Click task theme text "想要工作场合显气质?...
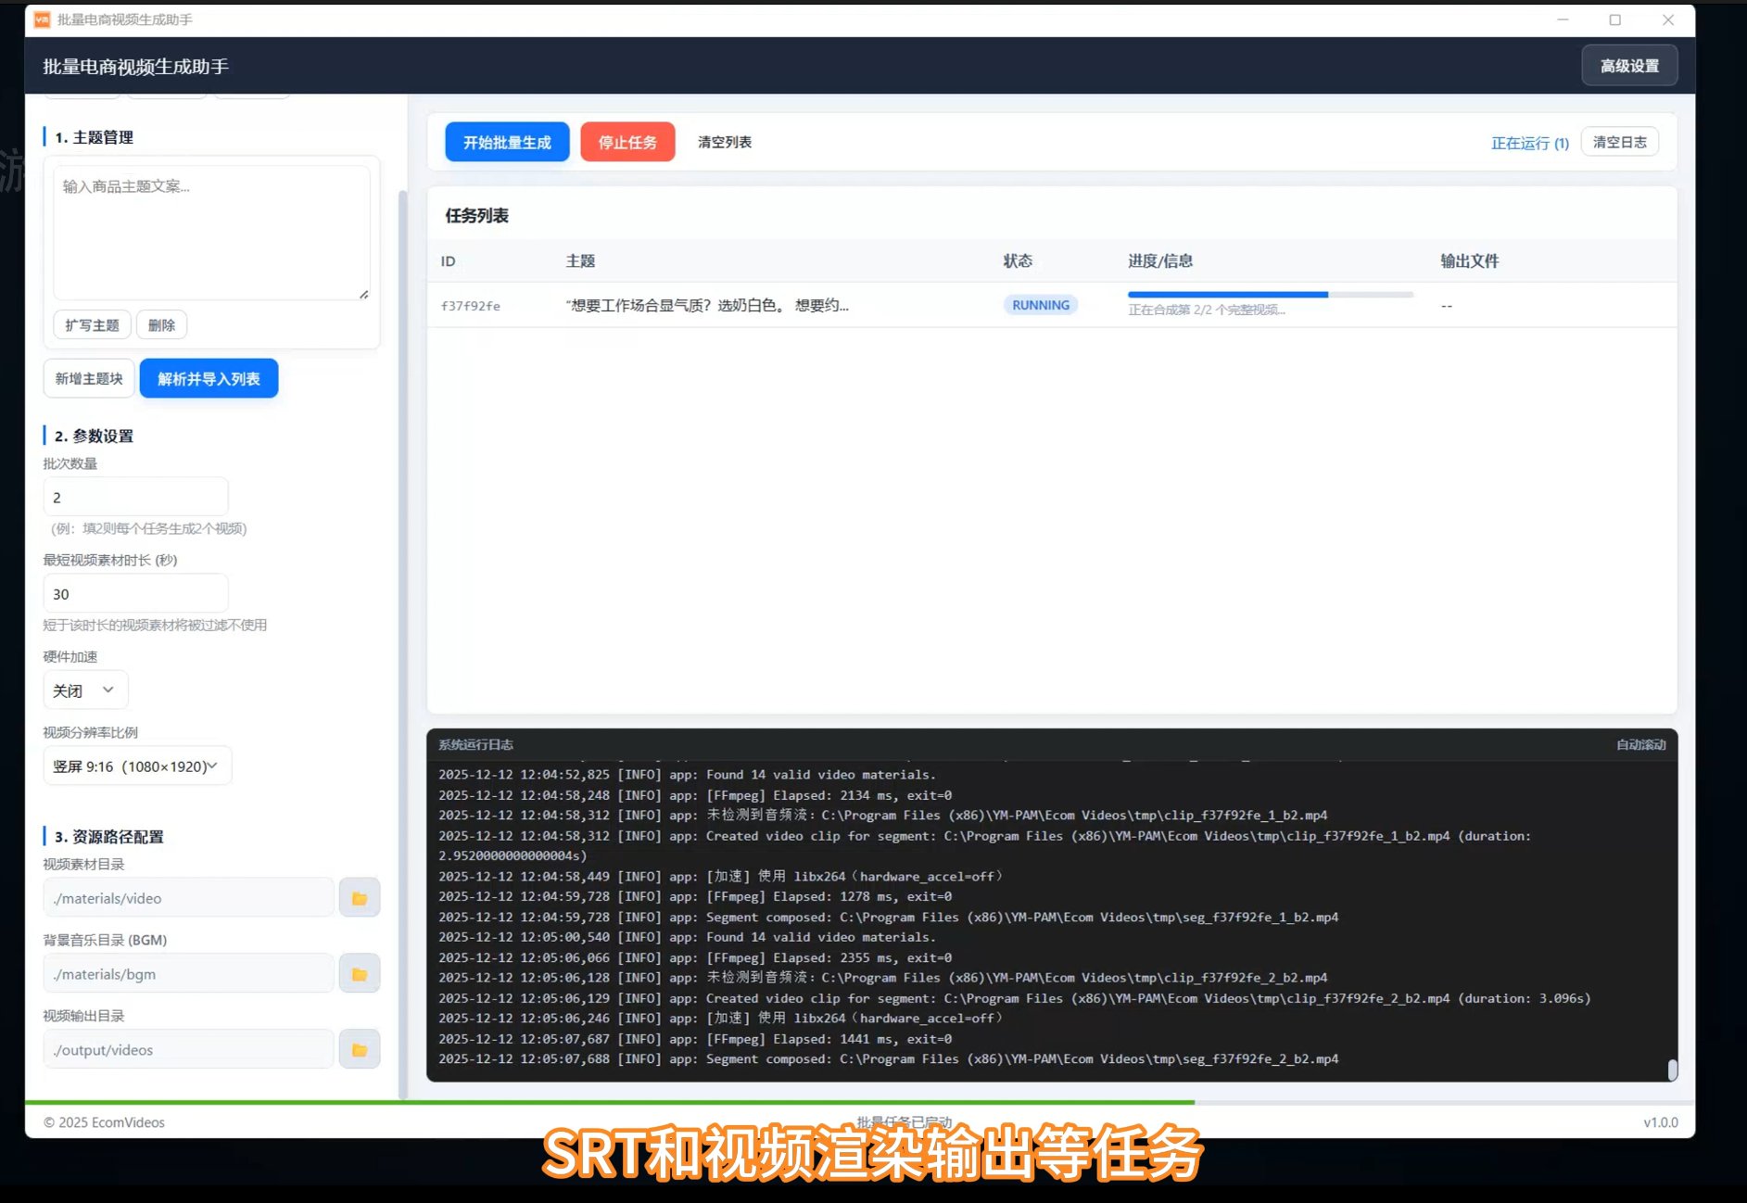The width and height of the screenshot is (1747, 1203). pos(707,305)
